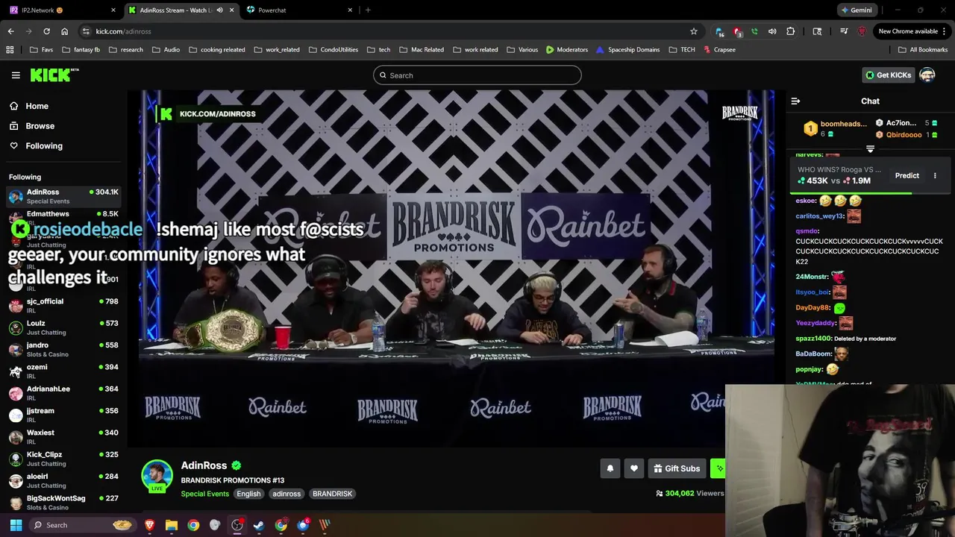Click carlitos_wey13 username in chat
Image resolution: width=955 pixels, height=537 pixels.
point(819,216)
